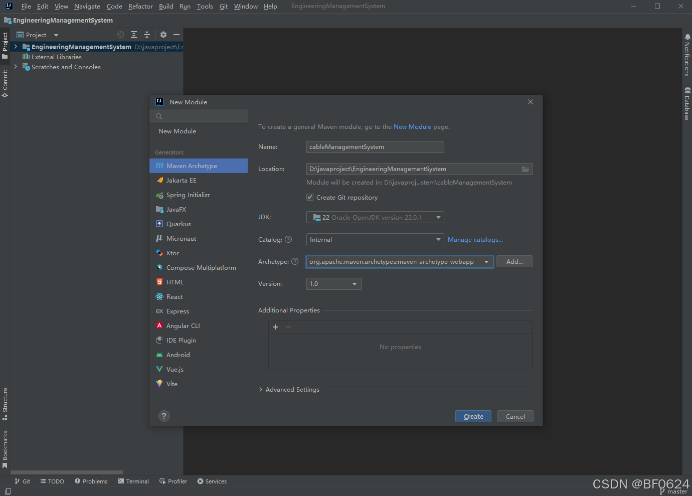Open the Profiler tool window

(174, 481)
